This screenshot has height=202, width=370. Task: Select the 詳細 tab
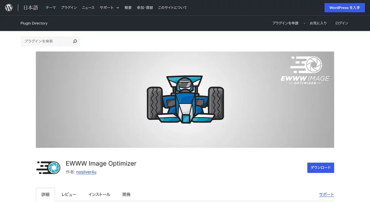pos(45,195)
